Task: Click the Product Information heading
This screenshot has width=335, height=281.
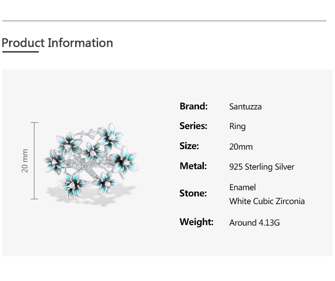Action: pos(57,43)
